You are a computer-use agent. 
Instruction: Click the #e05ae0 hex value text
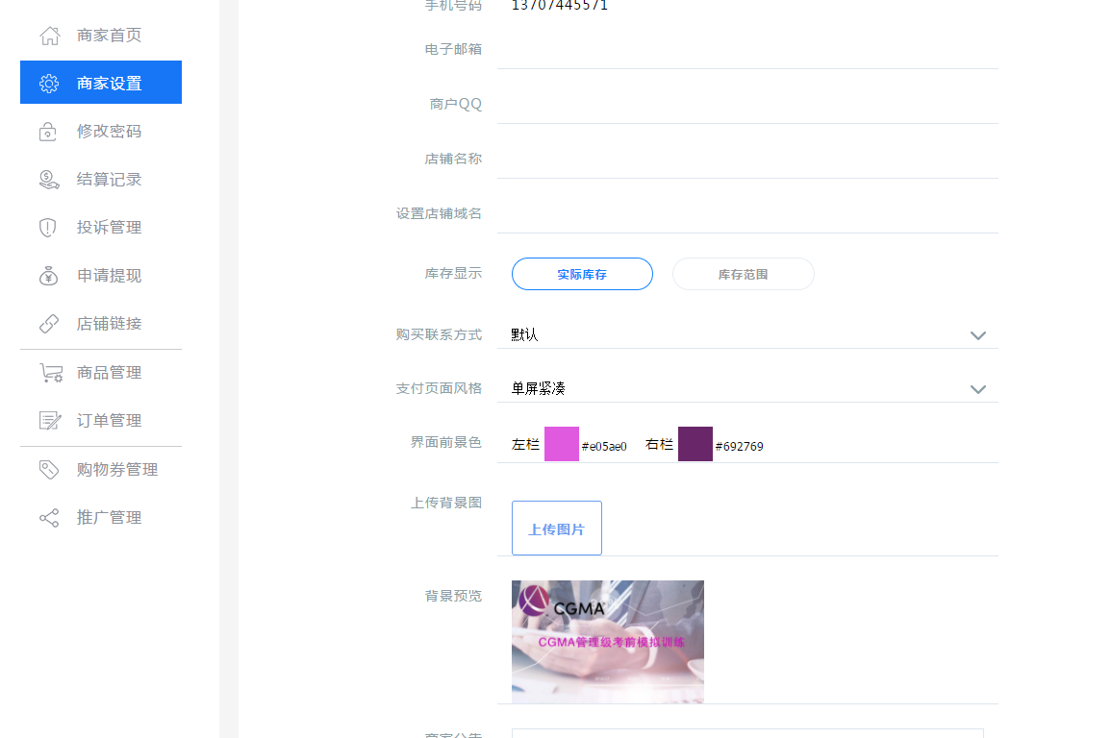tap(604, 446)
